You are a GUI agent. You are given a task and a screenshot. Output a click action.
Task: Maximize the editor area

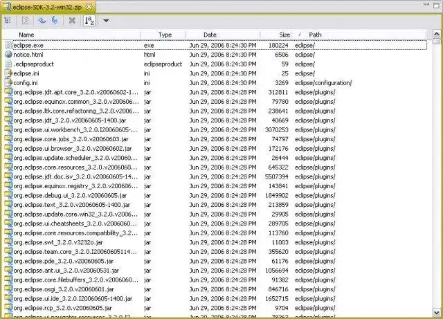[437, 5]
